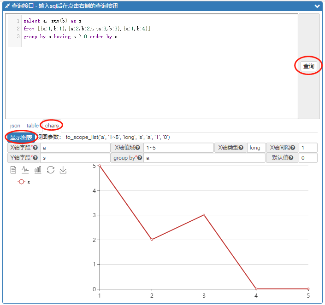Click the 显示图表 button
This screenshot has height=305, width=325.
click(x=21, y=137)
